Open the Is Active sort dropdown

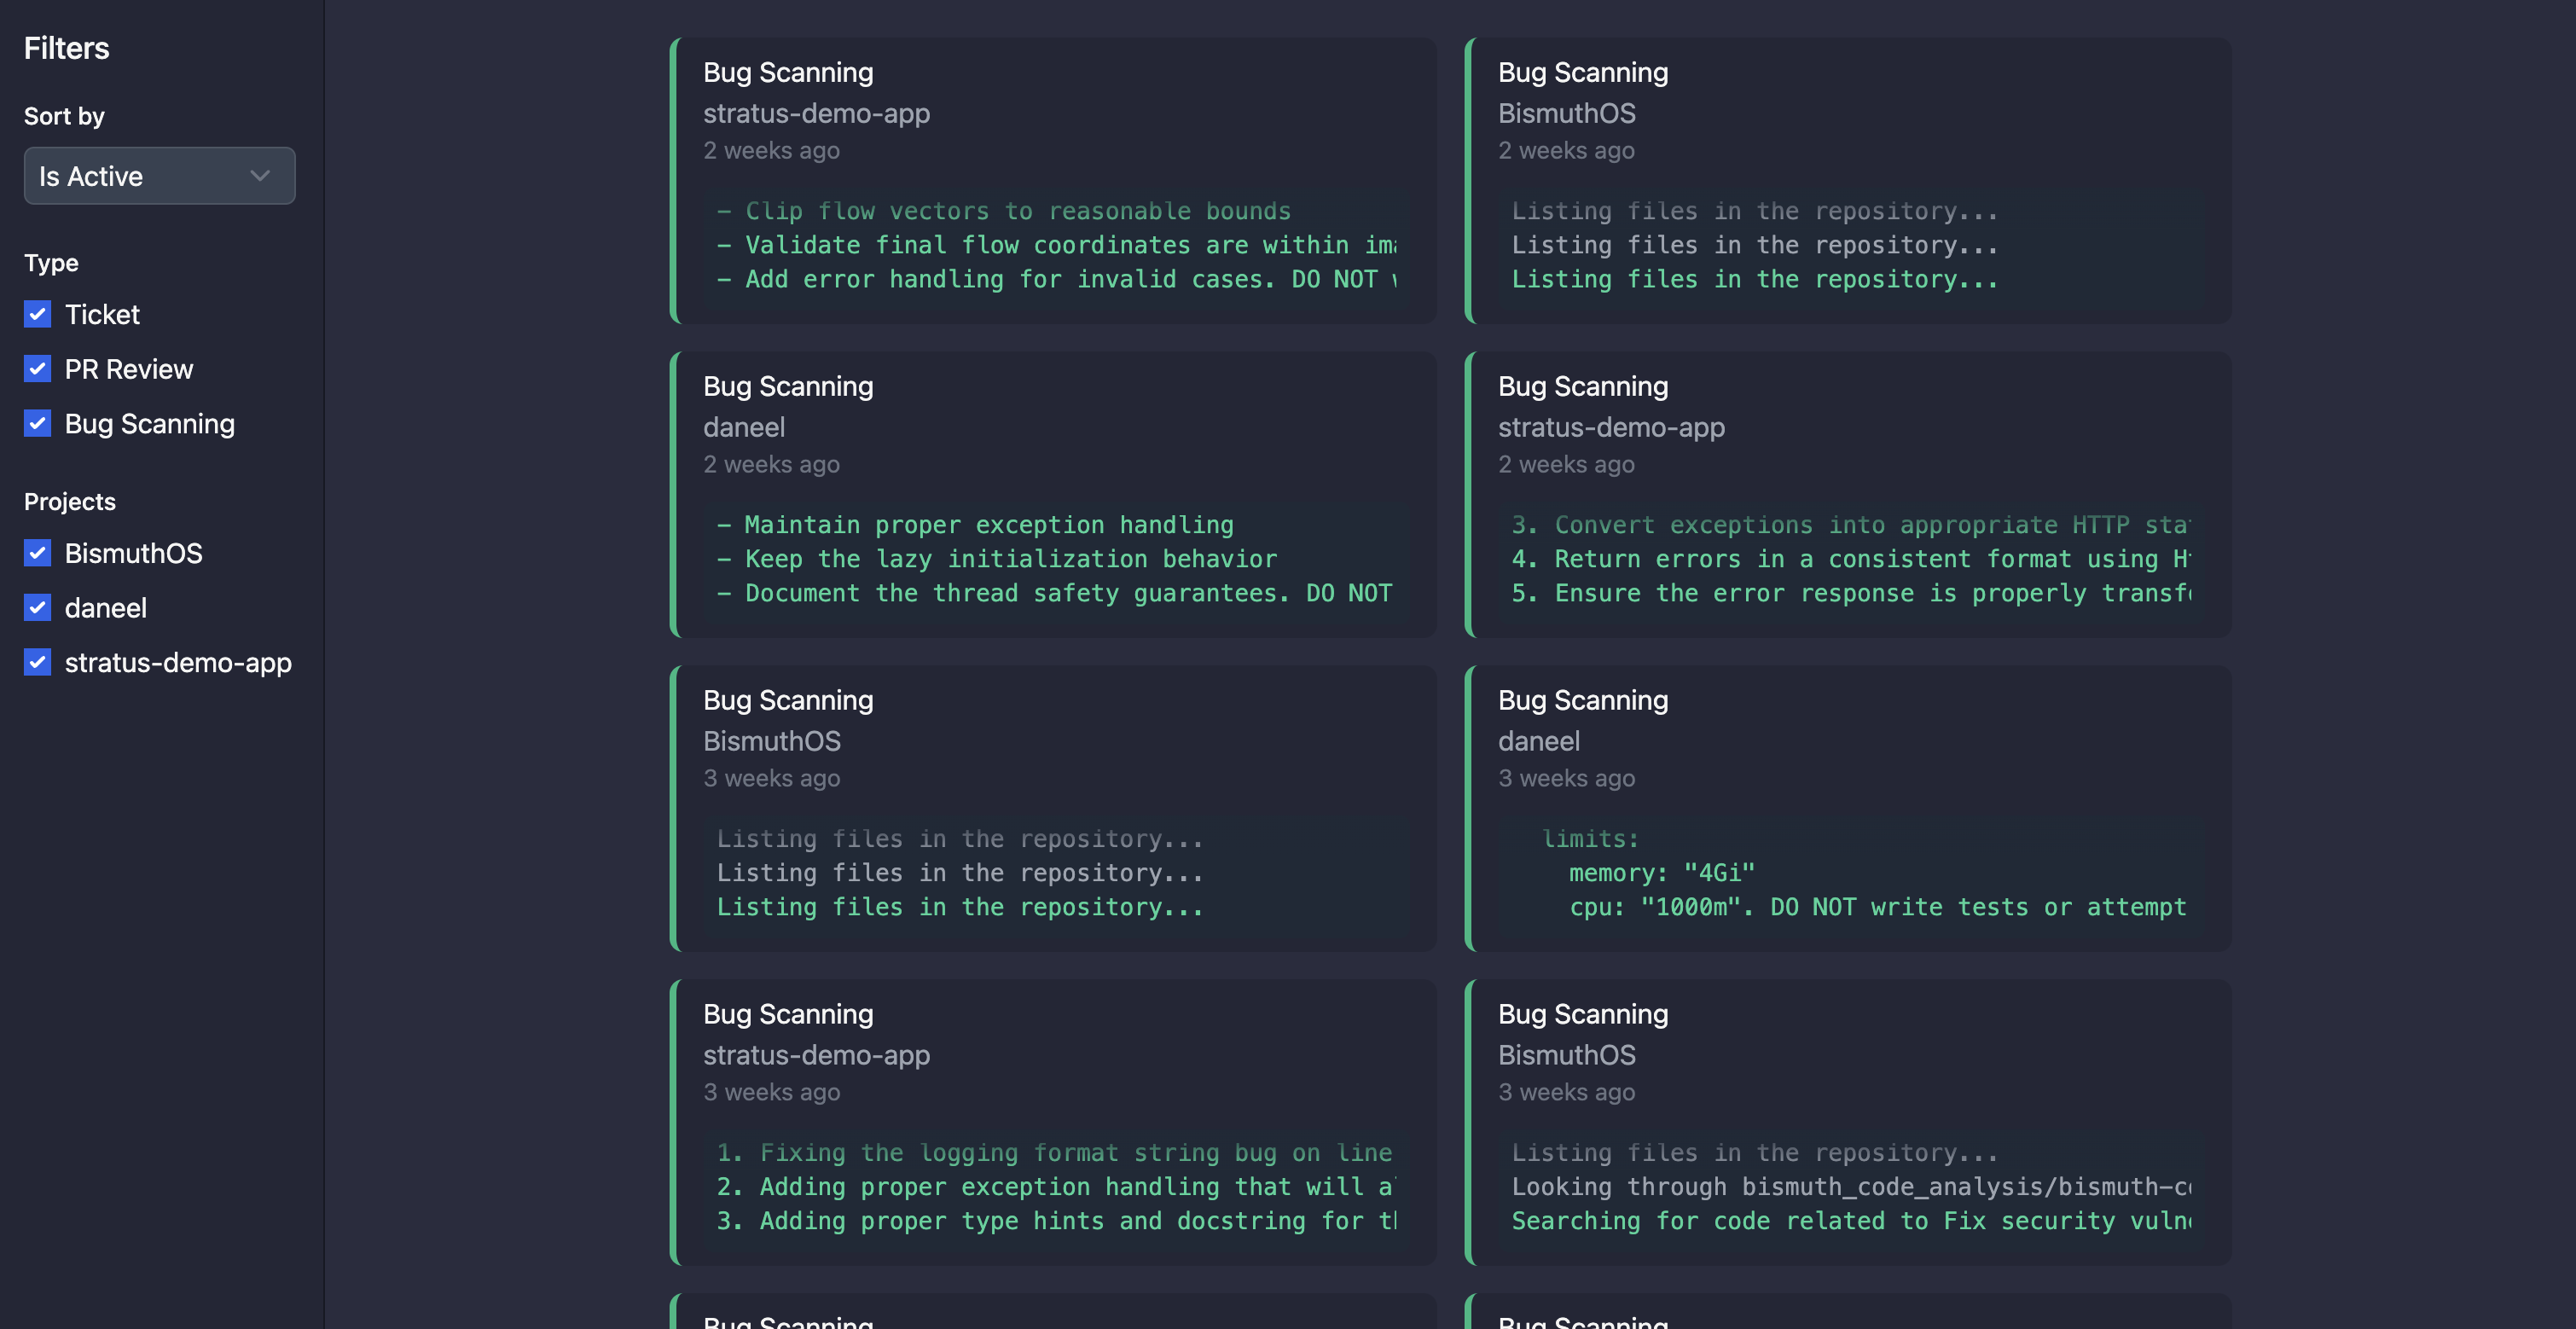[x=158, y=176]
